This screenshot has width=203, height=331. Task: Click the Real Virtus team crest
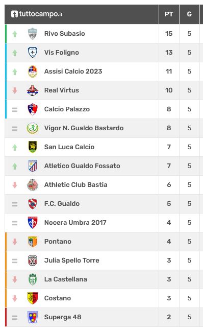(x=33, y=90)
